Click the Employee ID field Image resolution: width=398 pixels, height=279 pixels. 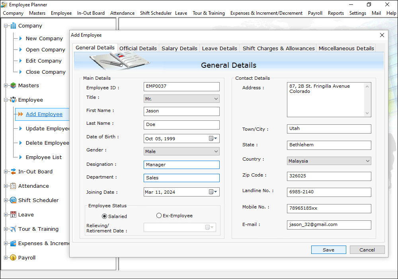[x=181, y=86]
